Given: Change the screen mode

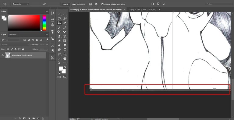Looking at the screenshot, I should (x=65, y=77).
